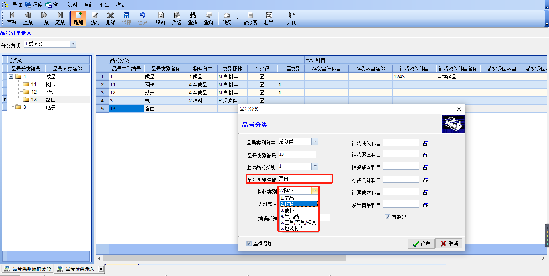Go to first record with 首条
Image resolution: width=549 pixels, height=276 pixels.
(x=12, y=18)
